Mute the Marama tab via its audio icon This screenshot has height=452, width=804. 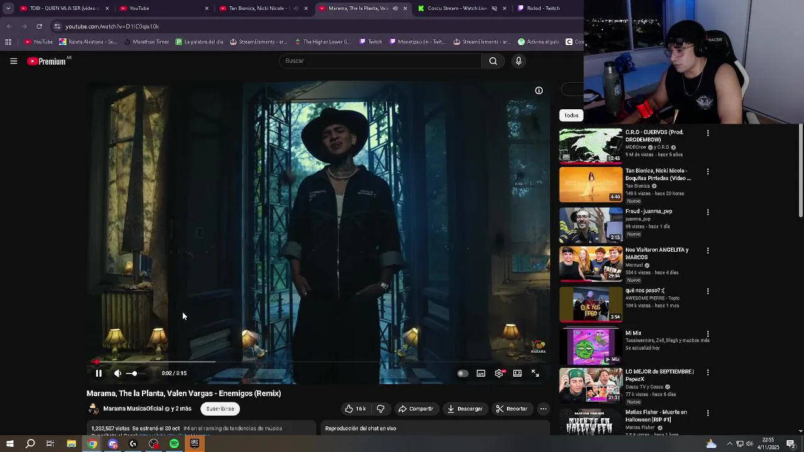point(395,8)
